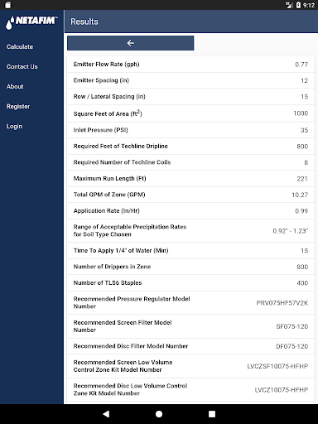Tap the Total GPM of Zone row
The height and width of the screenshot is (424, 318).
(190, 195)
